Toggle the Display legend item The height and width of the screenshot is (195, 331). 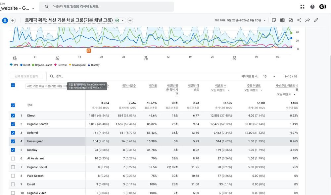pyautogui.click(x=94, y=65)
